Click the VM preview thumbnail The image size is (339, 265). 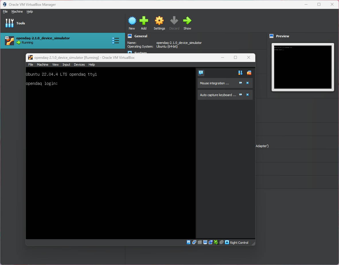(303, 67)
